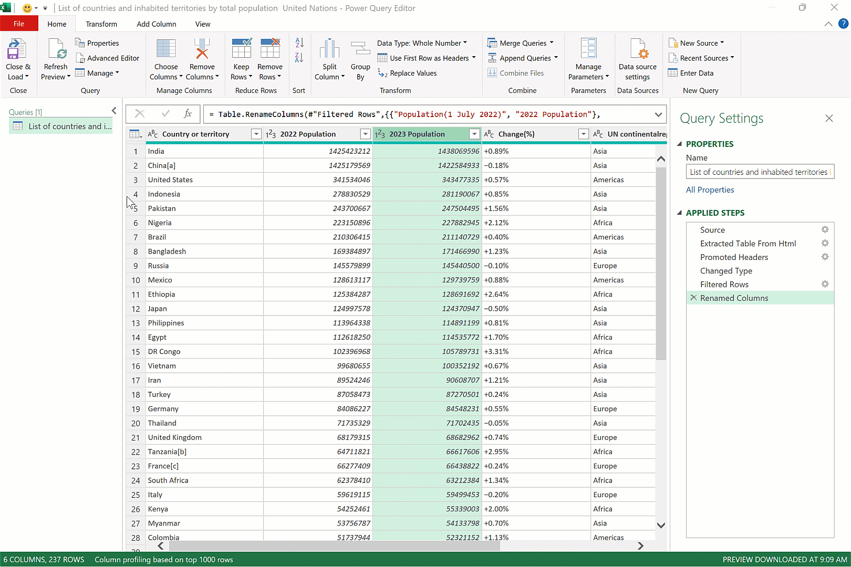Open the Add Column tab

pyautogui.click(x=156, y=24)
